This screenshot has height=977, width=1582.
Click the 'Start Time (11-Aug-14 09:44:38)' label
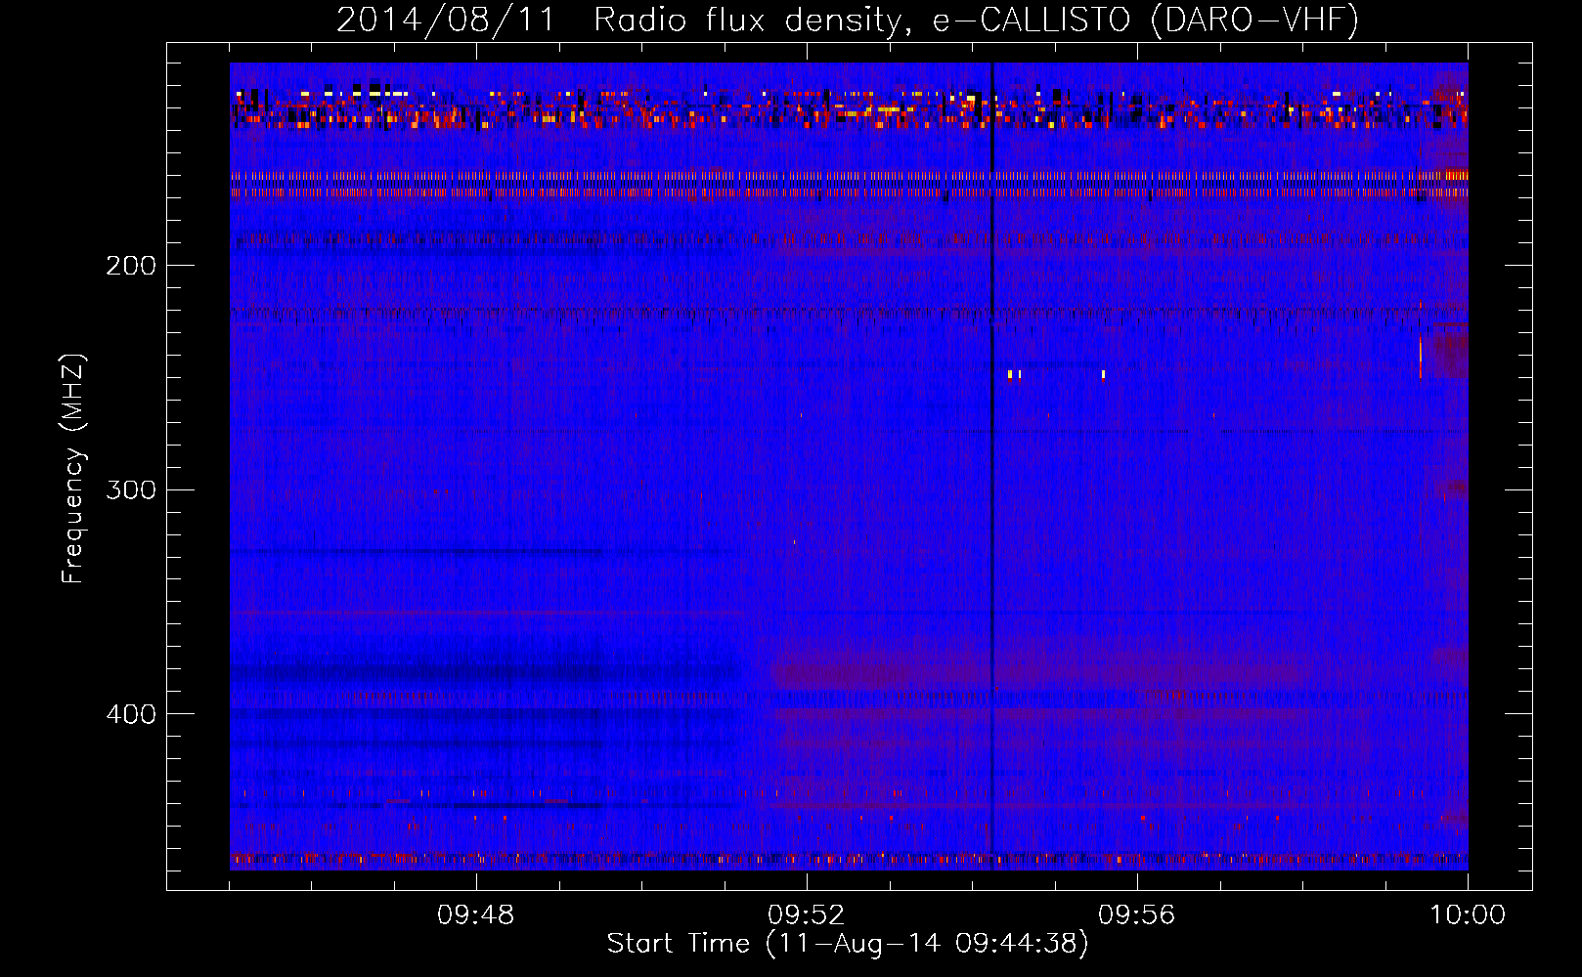click(x=848, y=944)
